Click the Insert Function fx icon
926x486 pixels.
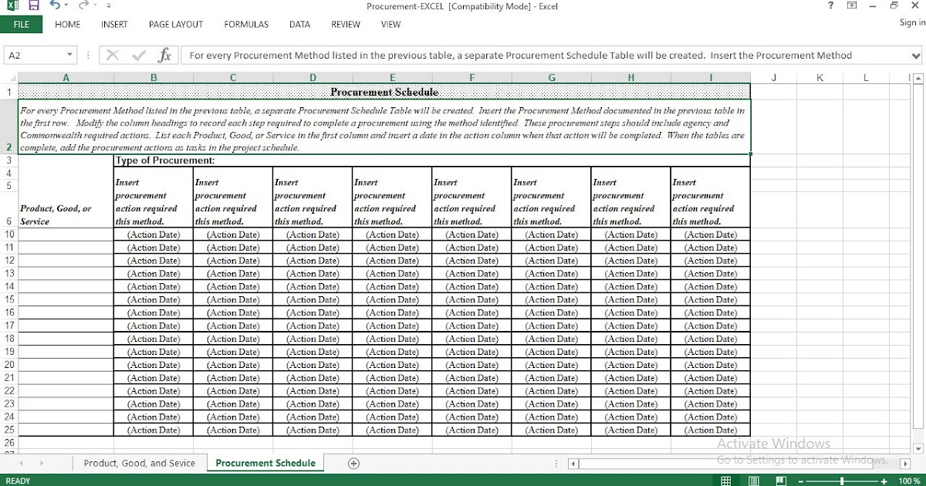click(x=164, y=56)
